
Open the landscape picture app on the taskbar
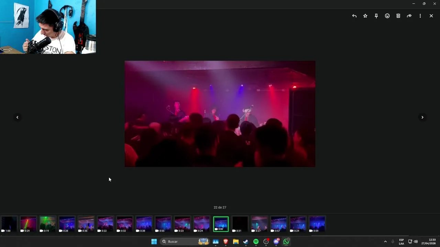tap(216, 242)
